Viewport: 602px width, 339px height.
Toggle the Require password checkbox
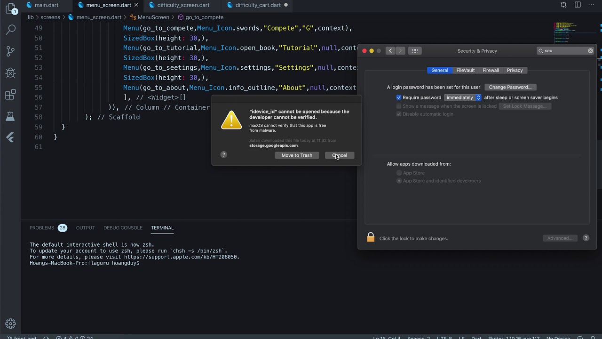click(x=399, y=97)
